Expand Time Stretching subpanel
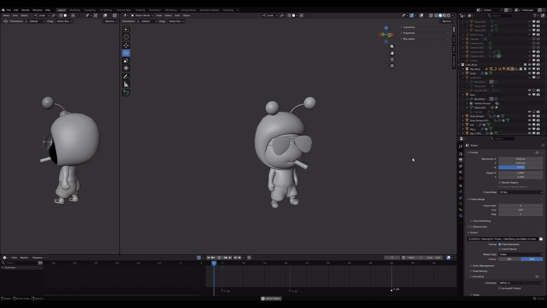This screenshot has width=547, height=308. (x=480, y=221)
